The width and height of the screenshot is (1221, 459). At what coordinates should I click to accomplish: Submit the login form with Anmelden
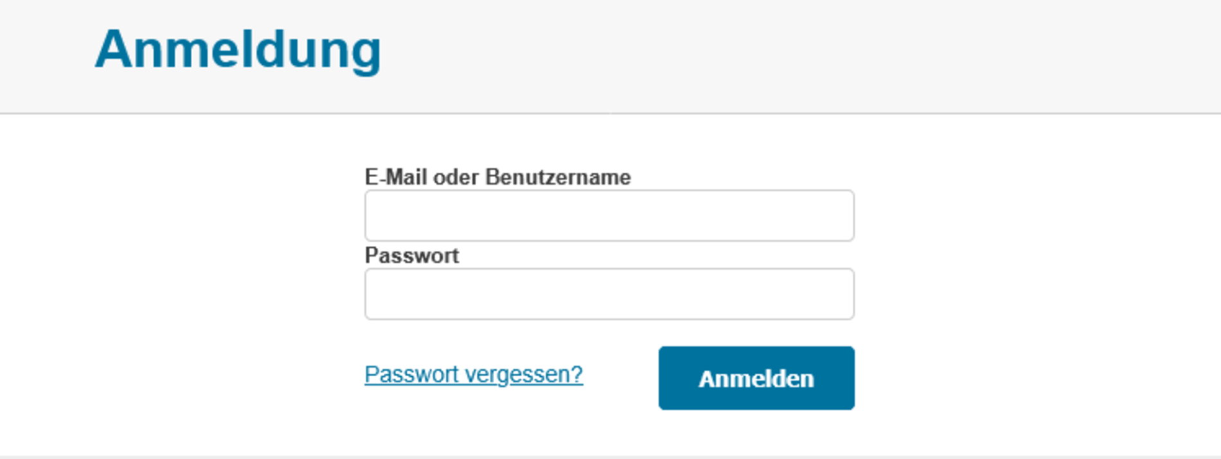756,378
